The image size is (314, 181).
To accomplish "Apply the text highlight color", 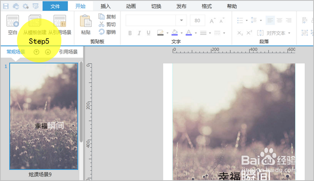I will pos(161,33).
